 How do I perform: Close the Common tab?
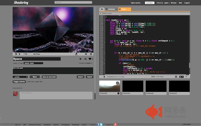click(116, 9)
